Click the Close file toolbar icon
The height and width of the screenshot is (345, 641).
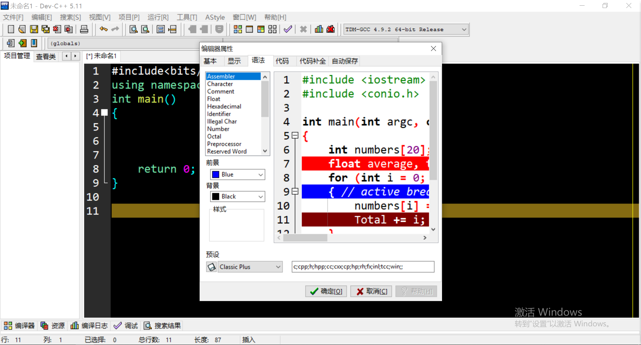click(57, 29)
